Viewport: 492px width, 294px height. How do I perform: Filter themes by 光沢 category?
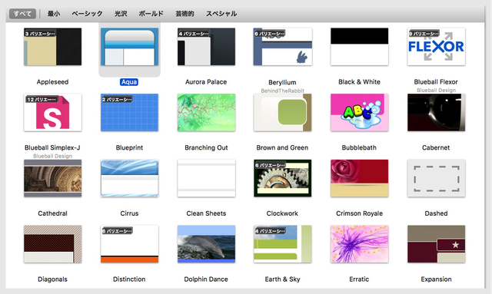121,14
